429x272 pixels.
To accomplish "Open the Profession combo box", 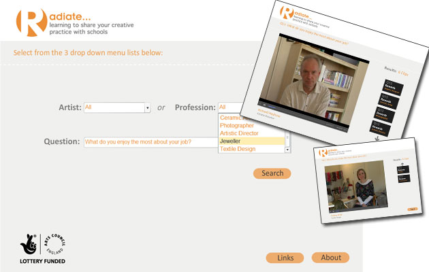I will coord(230,107).
